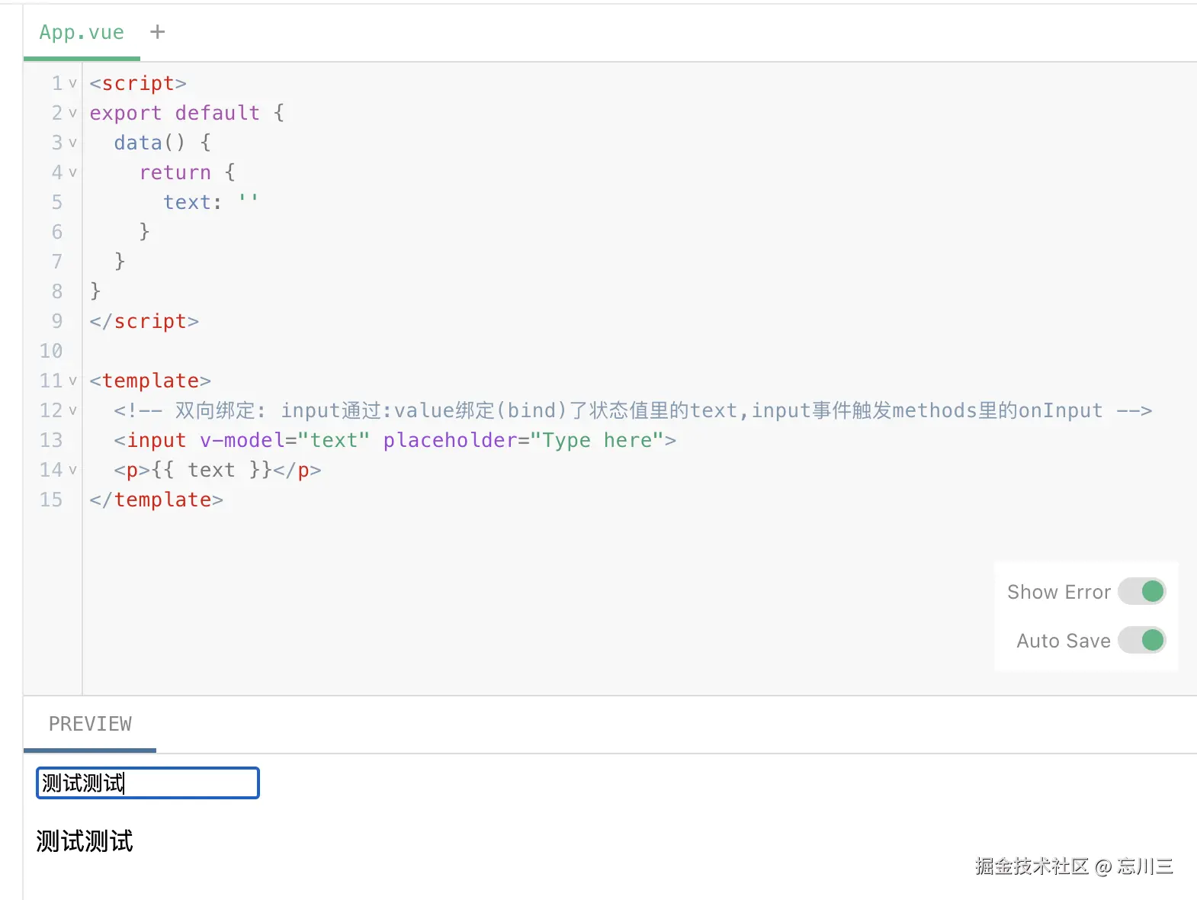
Task: Click the closing script tag on line 9
Action: point(144,322)
